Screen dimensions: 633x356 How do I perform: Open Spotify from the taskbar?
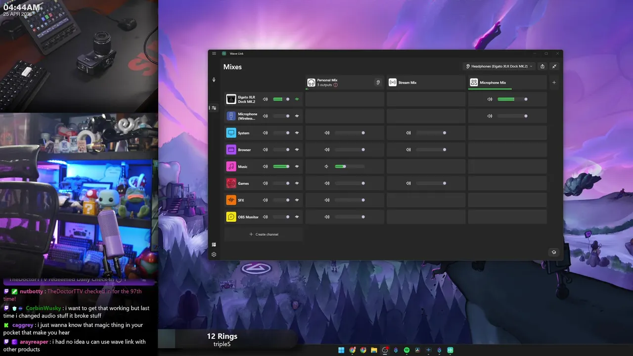click(x=407, y=350)
